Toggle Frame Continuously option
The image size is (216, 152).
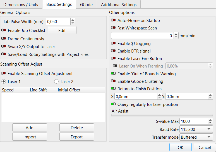4,39
